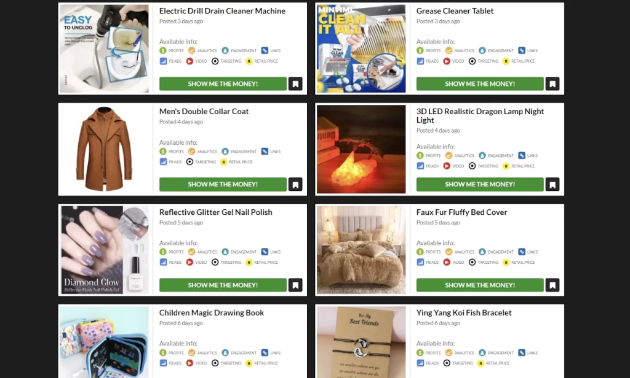Click Analytics icon on Men's Double Collar Coat
This screenshot has height=378, width=630.
[x=192, y=151]
